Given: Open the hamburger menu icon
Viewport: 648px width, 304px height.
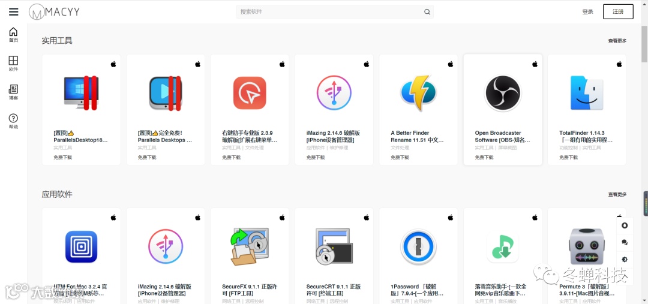Looking at the screenshot, I should 14,11.
